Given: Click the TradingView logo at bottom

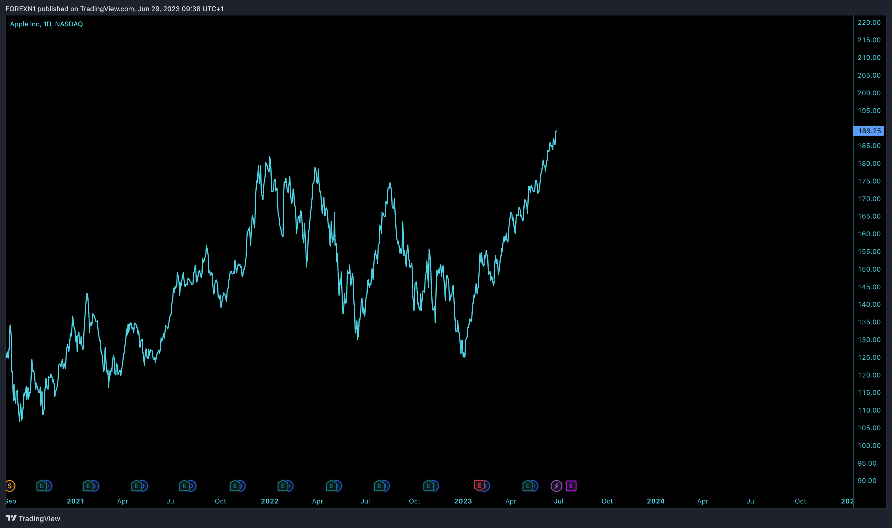Looking at the screenshot, I should click(33, 518).
